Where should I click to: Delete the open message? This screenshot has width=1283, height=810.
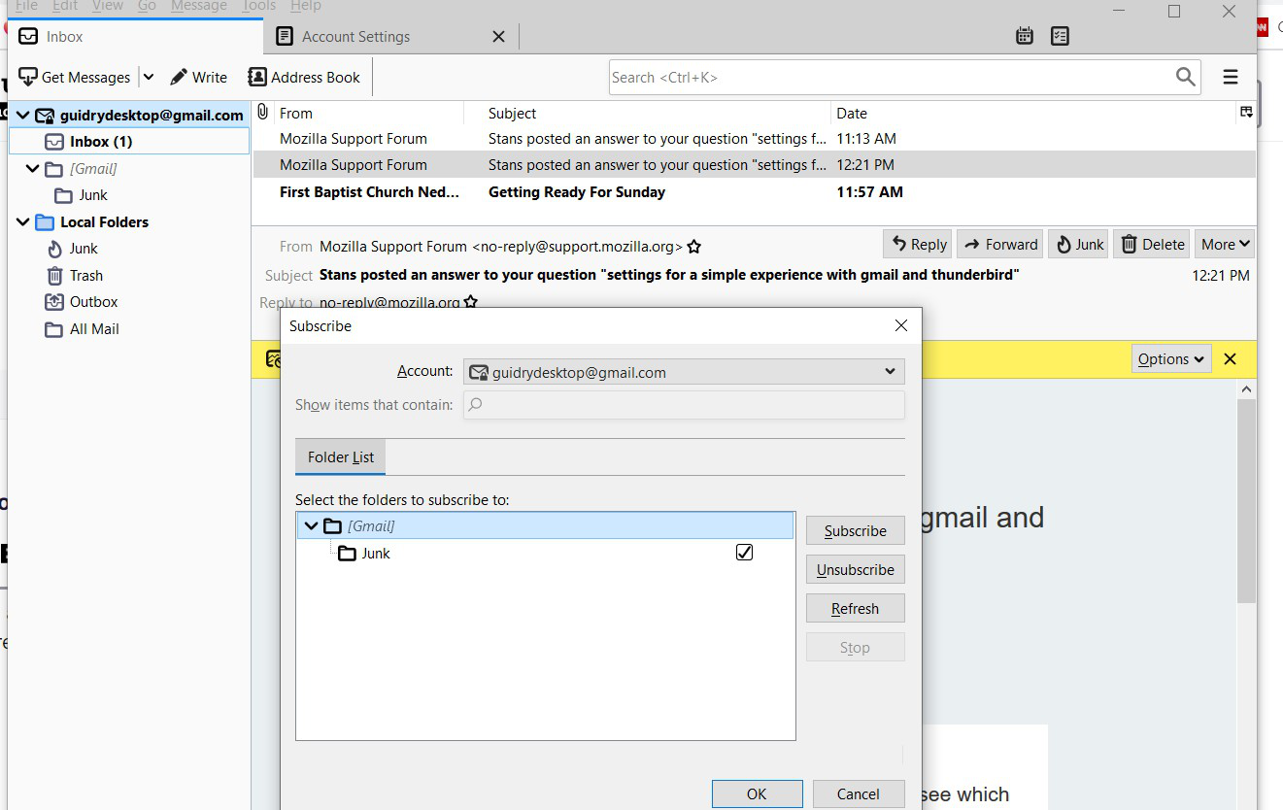coord(1152,244)
